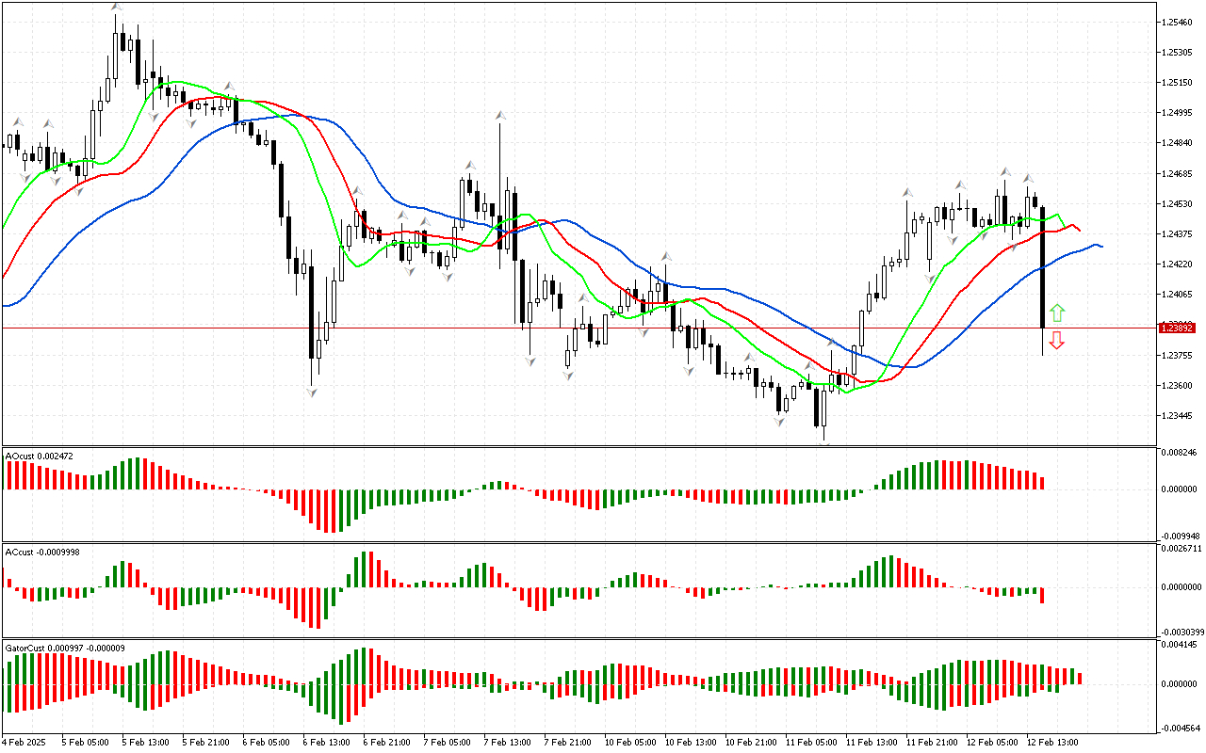
Task: Click the 1.23600 price axis label
Action: tap(1178, 385)
